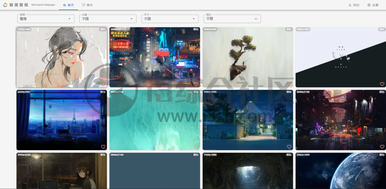Like the ink-painted girl portrait wallpaper
Screen dimensions: 386x189
click(x=103, y=84)
